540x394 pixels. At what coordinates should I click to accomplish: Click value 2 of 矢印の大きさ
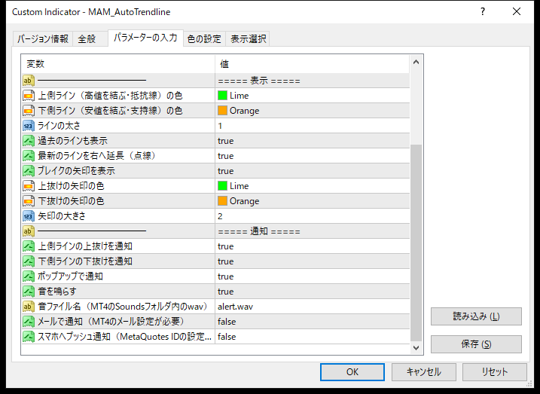pyautogui.click(x=220, y=216)
